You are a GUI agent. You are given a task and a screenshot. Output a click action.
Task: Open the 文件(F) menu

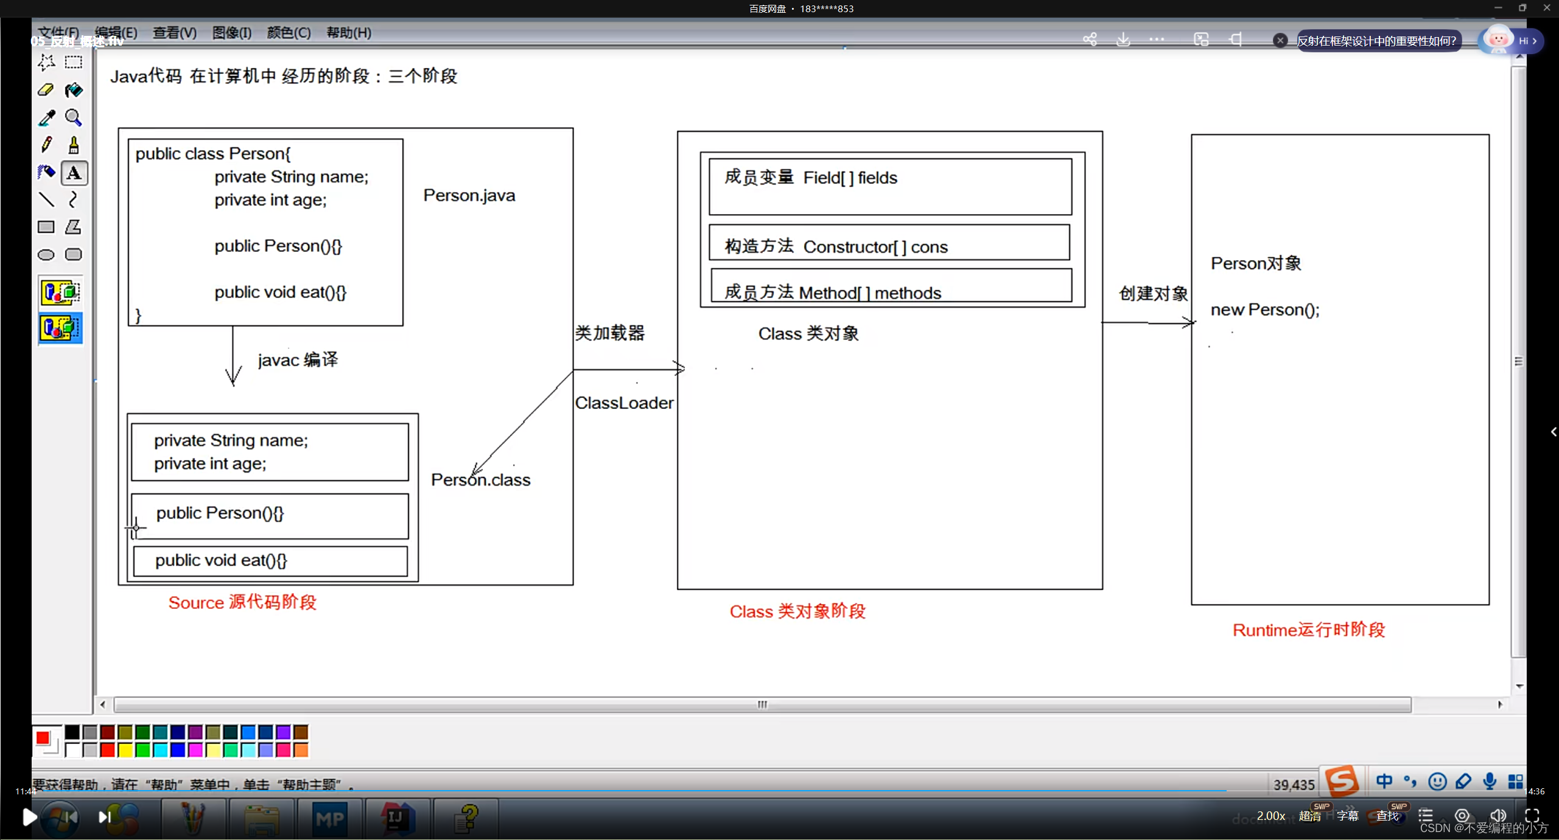(59, 33)
